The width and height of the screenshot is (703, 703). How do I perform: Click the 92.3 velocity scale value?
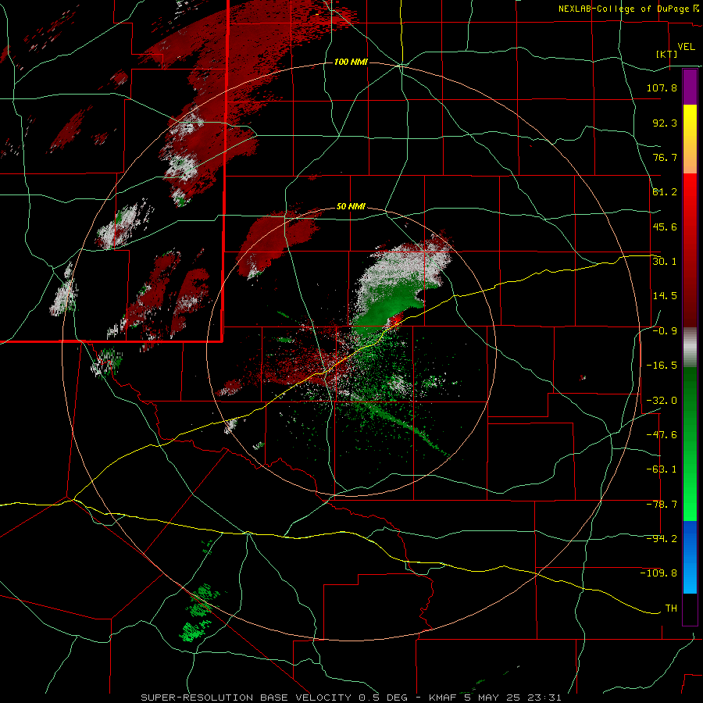tap(665, 123)
